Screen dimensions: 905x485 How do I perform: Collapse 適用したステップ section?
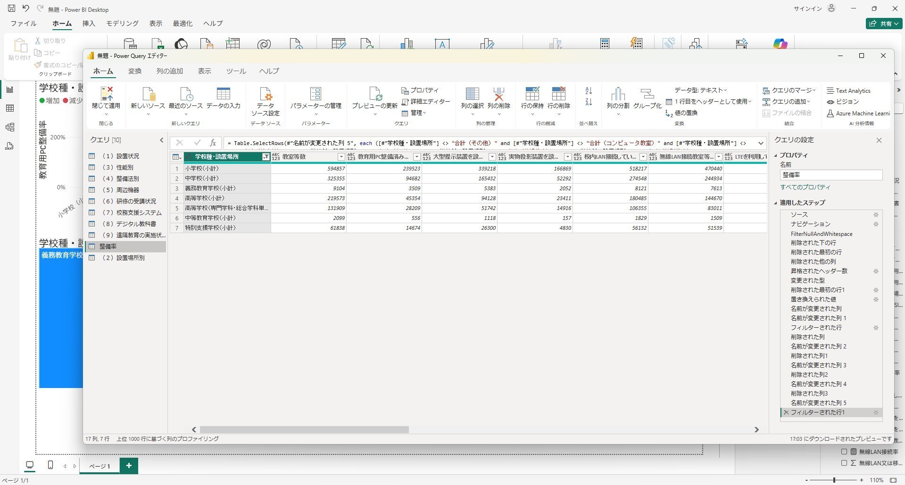[x=776, y=203]
